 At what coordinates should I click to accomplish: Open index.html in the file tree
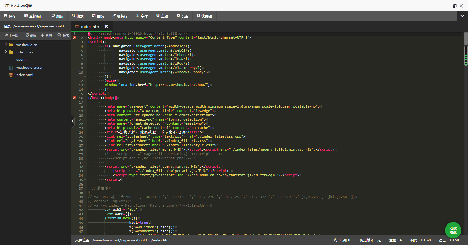click(24, 75)
